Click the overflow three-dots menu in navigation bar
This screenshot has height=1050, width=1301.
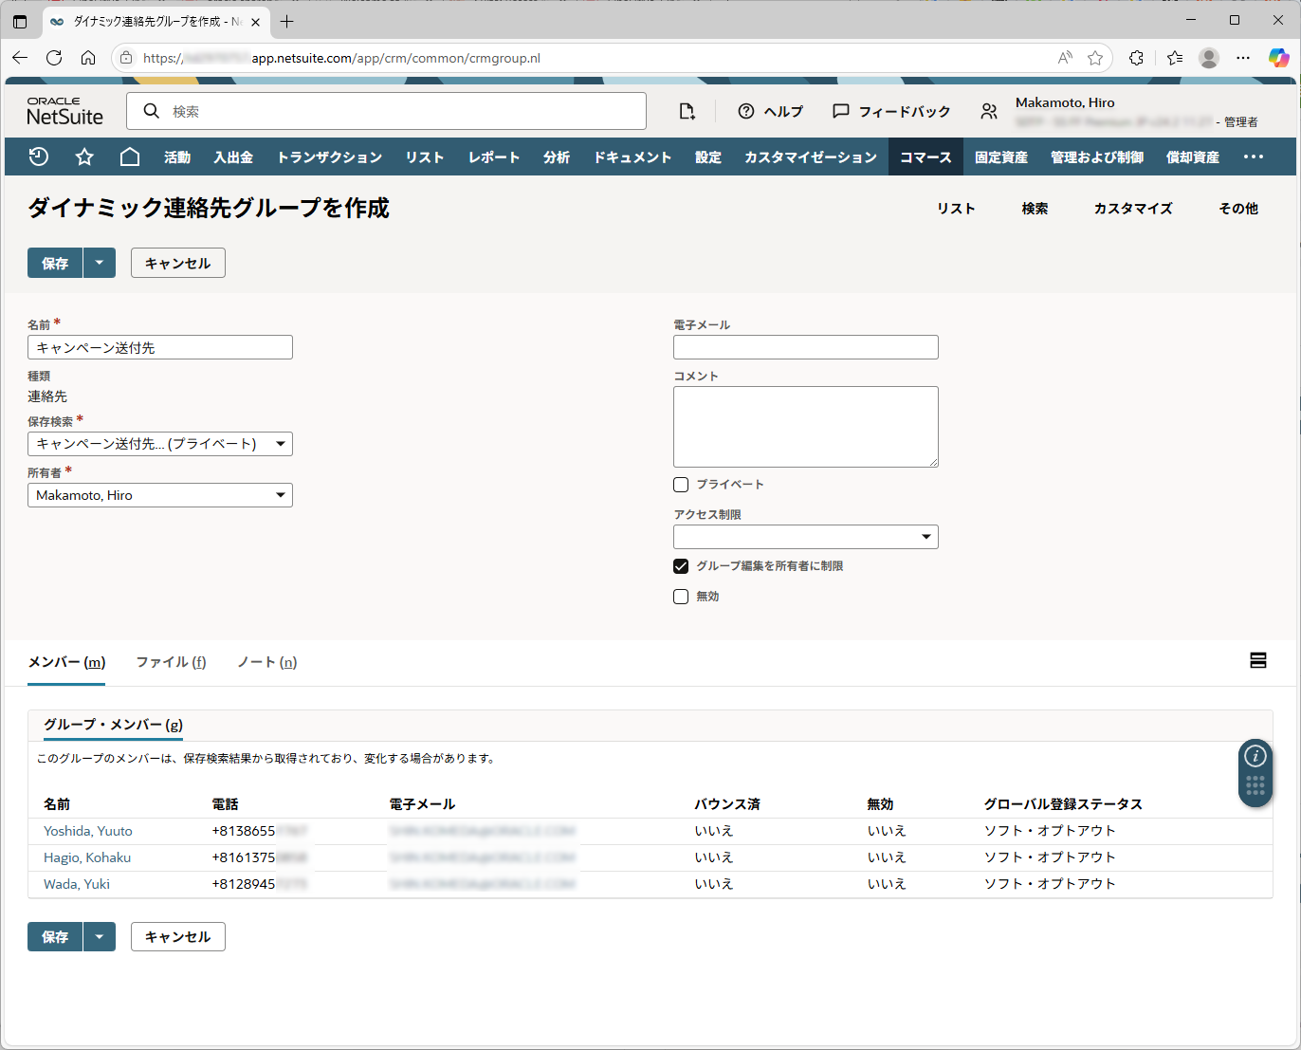[1254, 157]
